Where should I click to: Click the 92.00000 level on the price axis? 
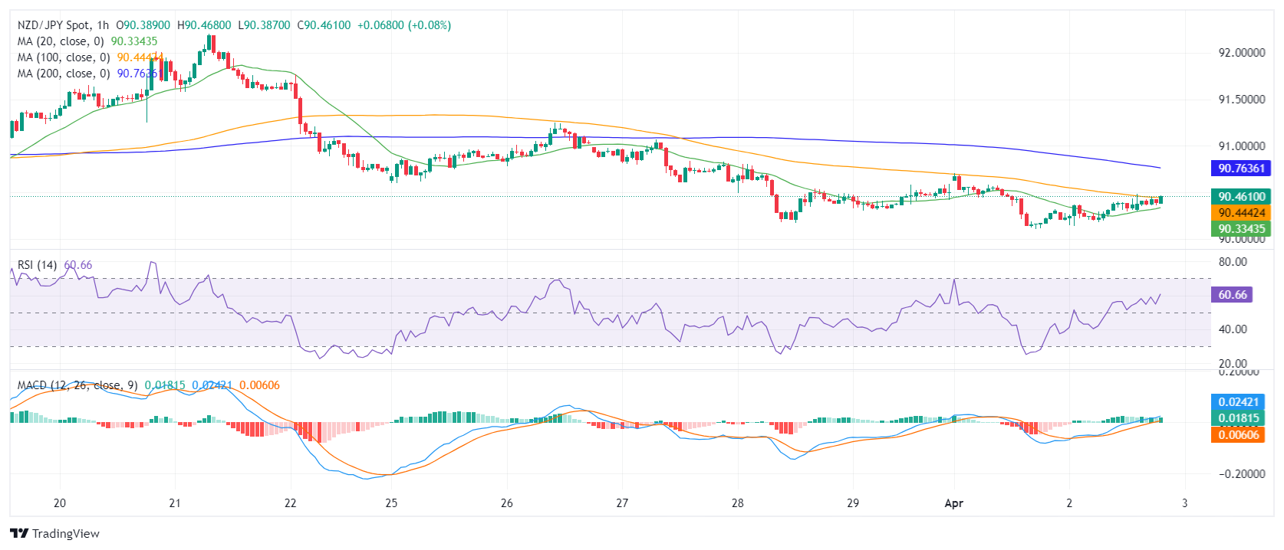(x=1241, y=53)
